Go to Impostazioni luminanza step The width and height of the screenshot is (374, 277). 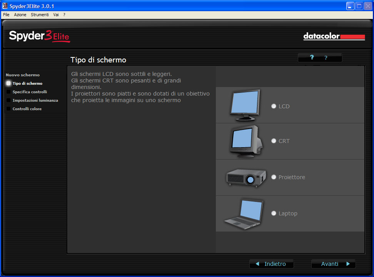35,100
